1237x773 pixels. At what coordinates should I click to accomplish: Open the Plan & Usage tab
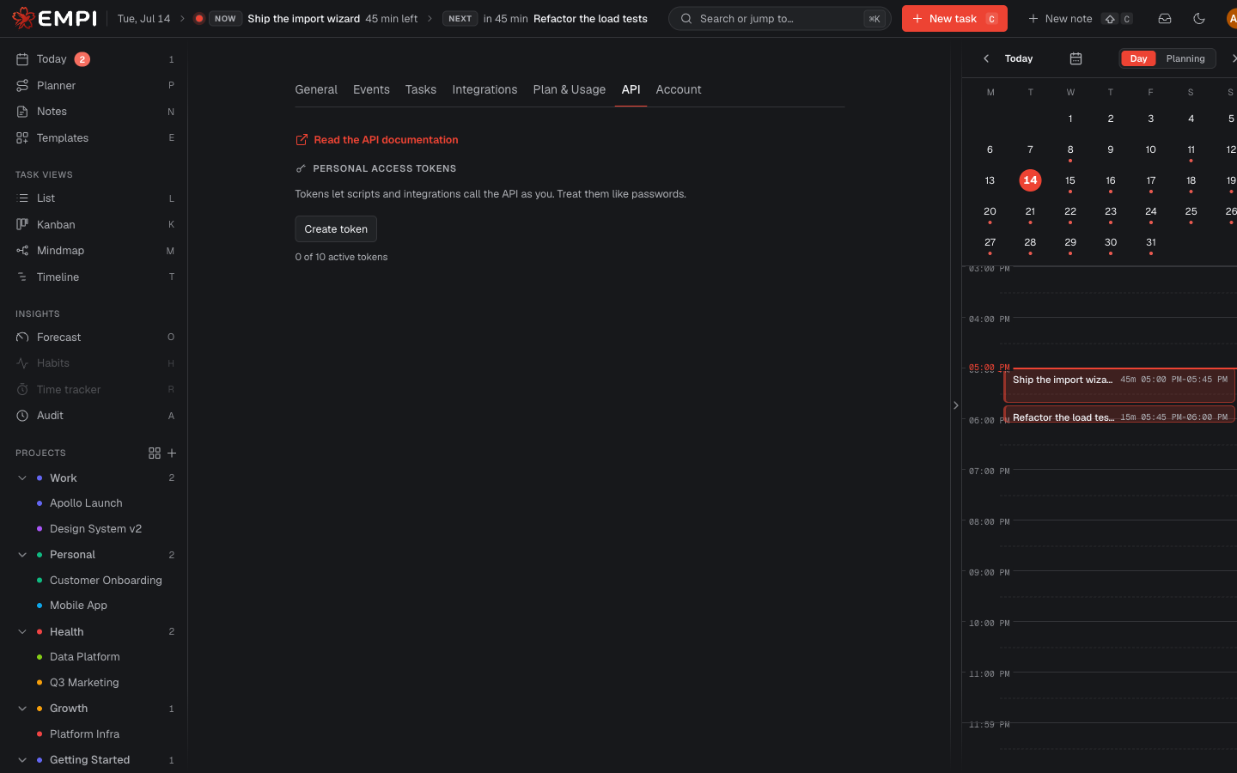pos(569,89)
